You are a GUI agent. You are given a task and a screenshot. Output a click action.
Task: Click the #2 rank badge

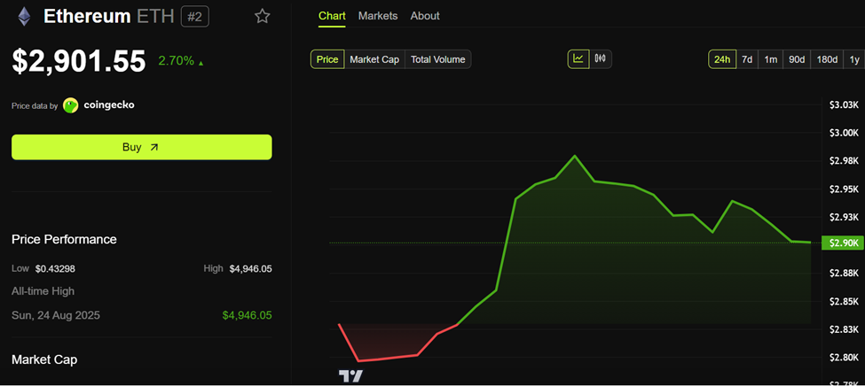coord(194,17)
